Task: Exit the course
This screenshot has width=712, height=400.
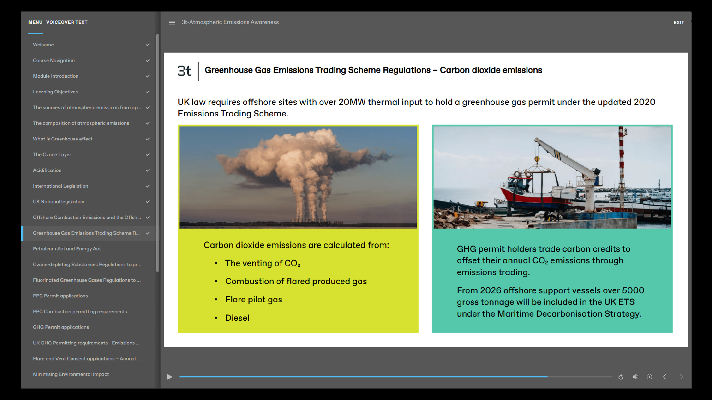Action: coord(679,23)
